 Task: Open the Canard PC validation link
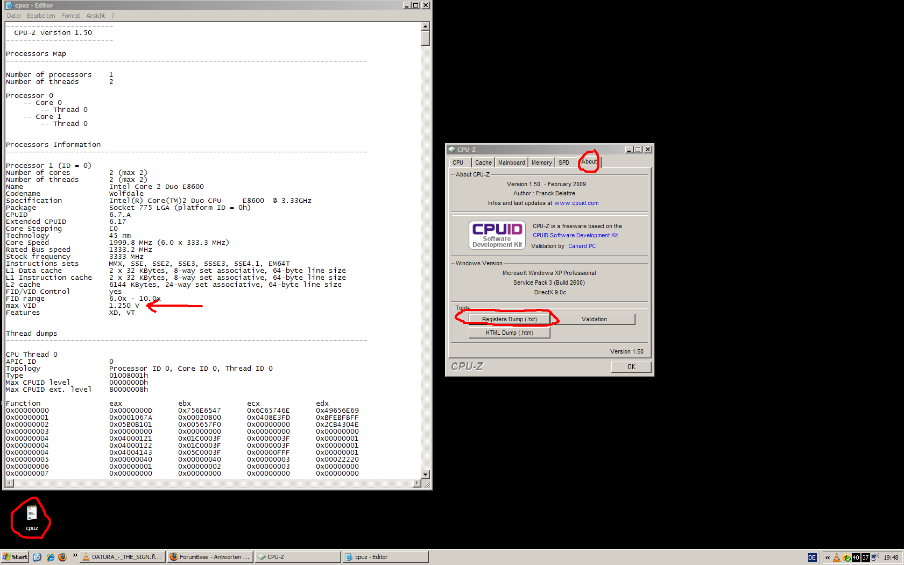point(582,246)
